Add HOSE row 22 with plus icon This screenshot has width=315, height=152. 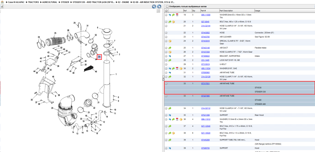tap(166, 33)
